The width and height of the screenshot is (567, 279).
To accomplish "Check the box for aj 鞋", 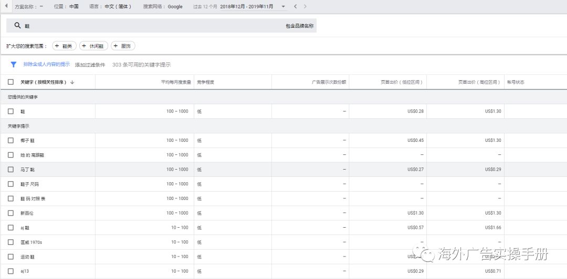I will pos(11,228).
